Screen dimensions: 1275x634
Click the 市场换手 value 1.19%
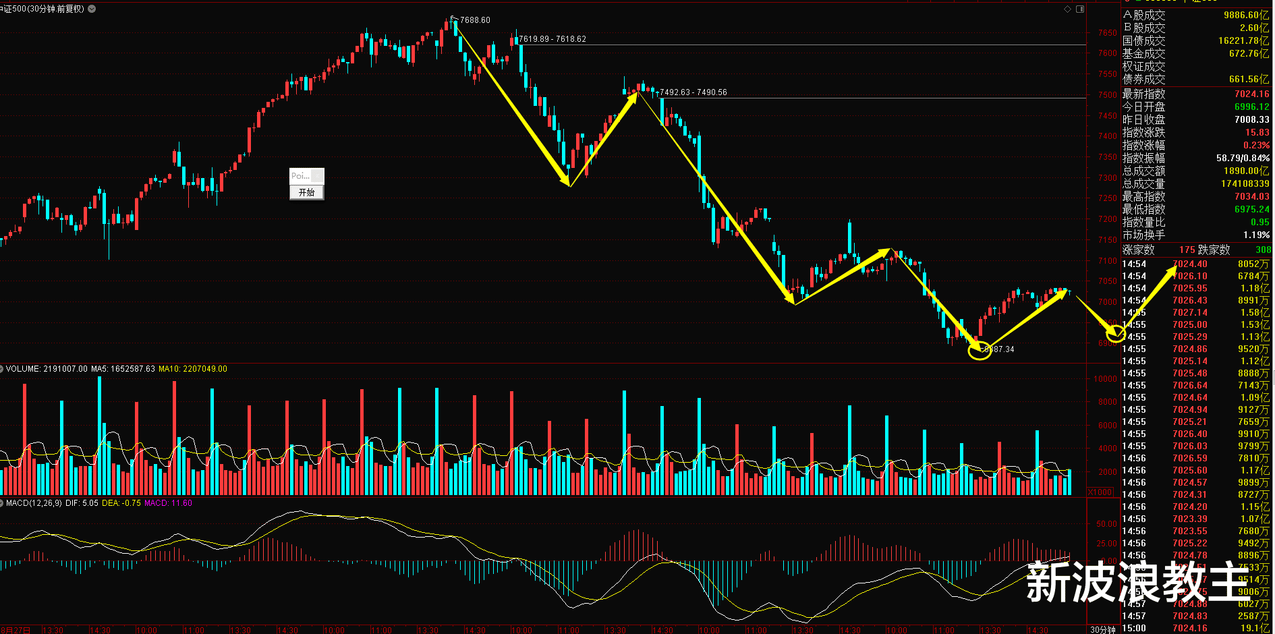(x=1256, y=235)
